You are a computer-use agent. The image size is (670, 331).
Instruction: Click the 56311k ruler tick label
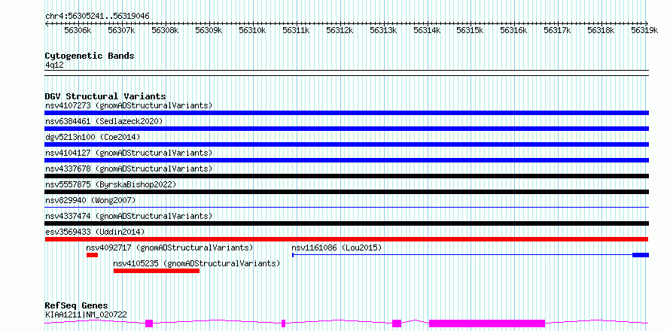coord(296,30)
